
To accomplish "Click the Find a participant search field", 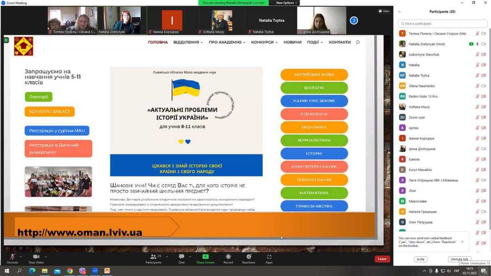I will tap(442, 24).
